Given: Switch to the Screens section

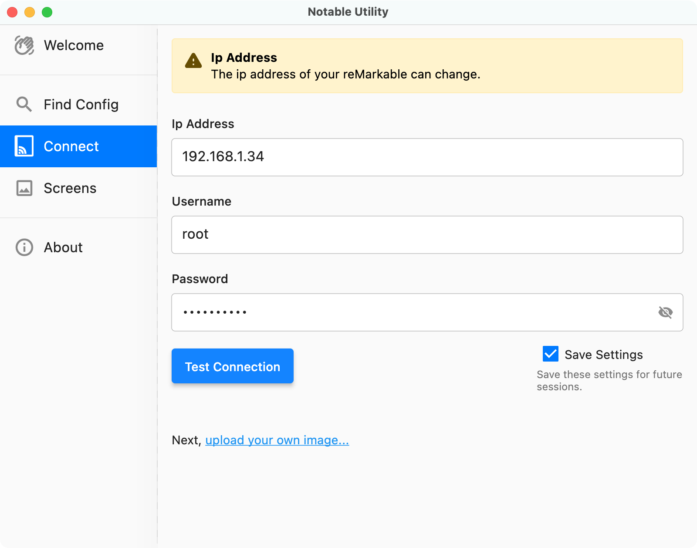Looking at the screenshot, I should click(x=70, y=188).
